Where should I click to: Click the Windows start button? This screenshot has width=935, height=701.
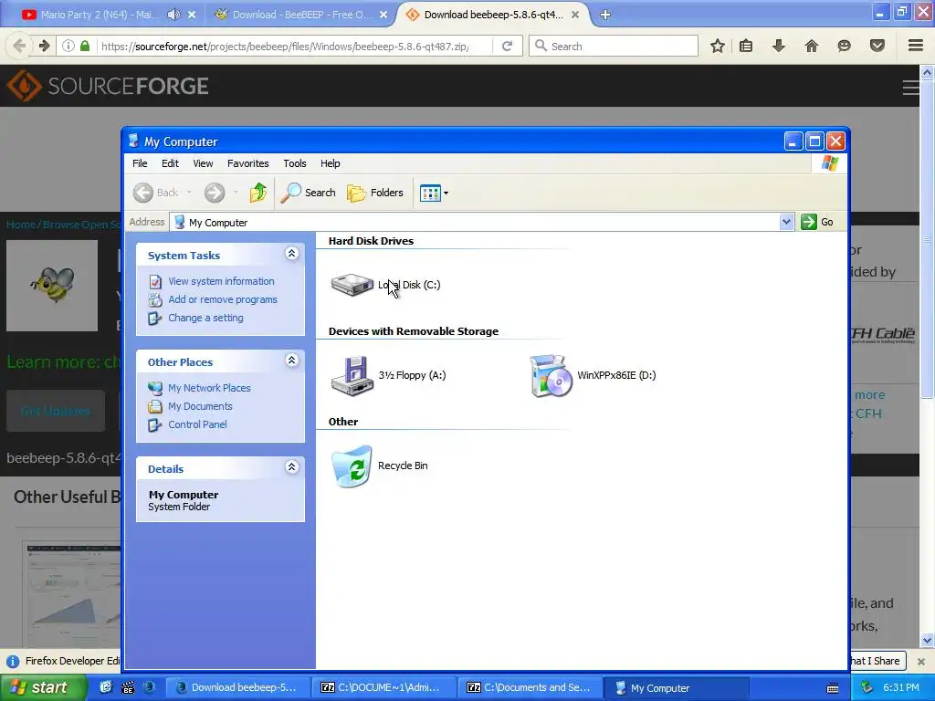[x=42, y=688]
